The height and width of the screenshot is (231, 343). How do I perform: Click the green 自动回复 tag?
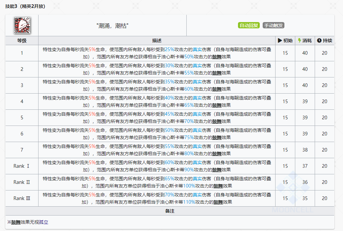click(x=249, y=25)
